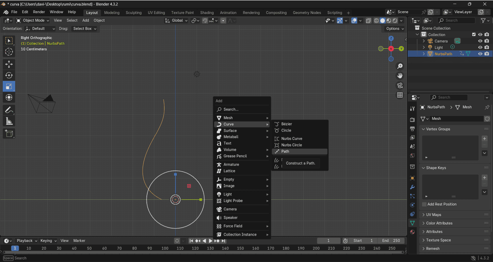Activate the Move tool
This screenshot has width=493, height=262.
(x=9, y=64)
